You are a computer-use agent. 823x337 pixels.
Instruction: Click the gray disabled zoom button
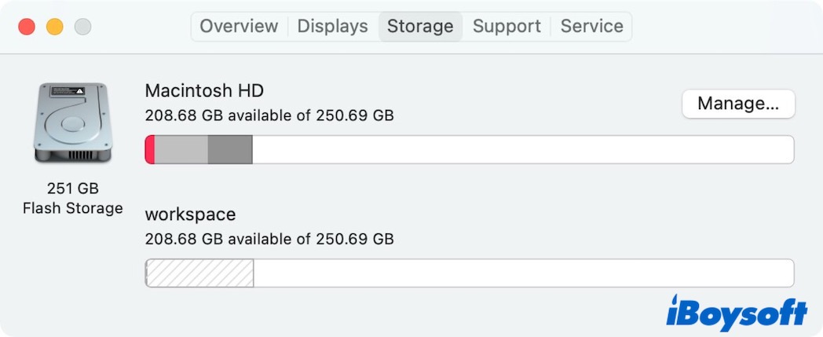(82, 27)
